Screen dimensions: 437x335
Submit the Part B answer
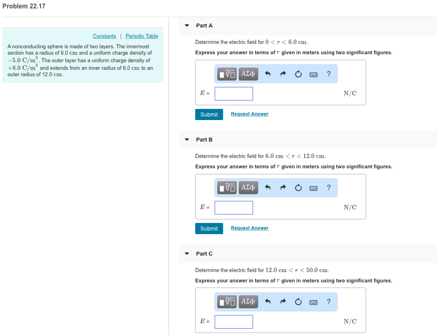click(209, 229)
